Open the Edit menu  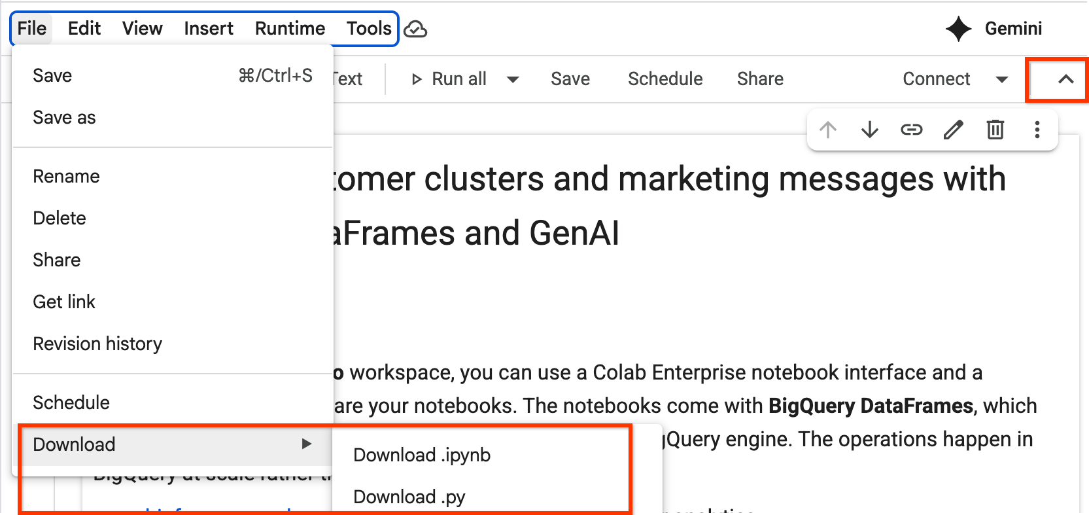click(x=84, y=29)
